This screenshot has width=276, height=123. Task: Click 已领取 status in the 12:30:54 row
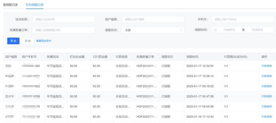click(166, 66)
